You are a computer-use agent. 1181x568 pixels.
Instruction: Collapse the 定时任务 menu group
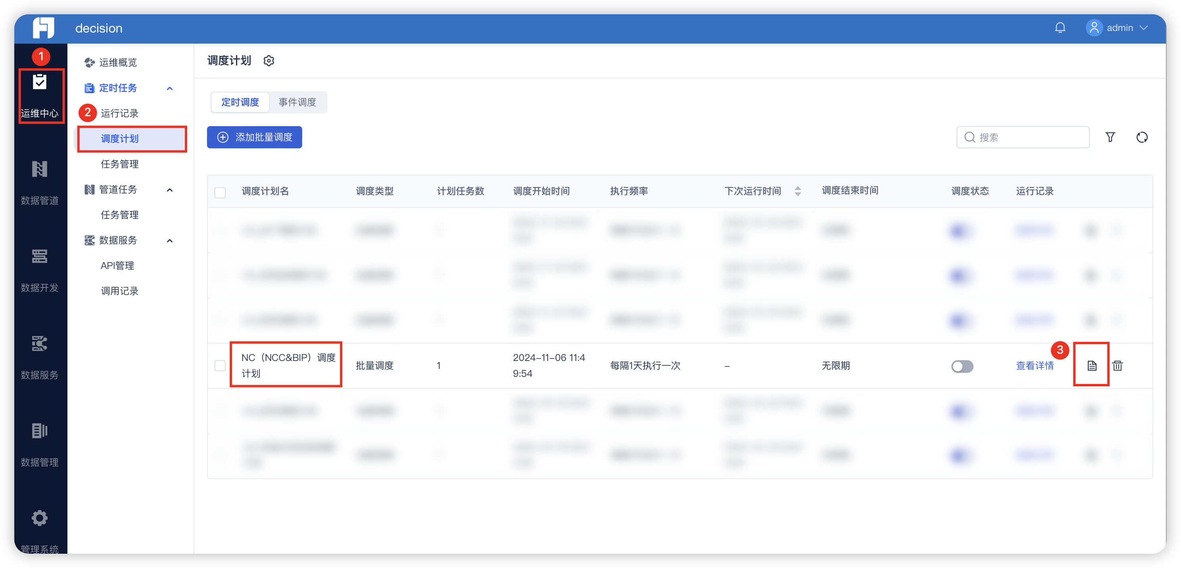click(170, 88)
